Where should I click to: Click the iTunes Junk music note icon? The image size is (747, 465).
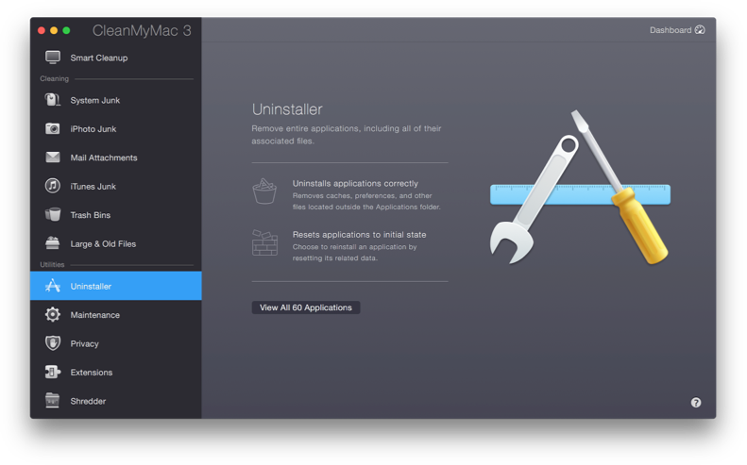52,186
